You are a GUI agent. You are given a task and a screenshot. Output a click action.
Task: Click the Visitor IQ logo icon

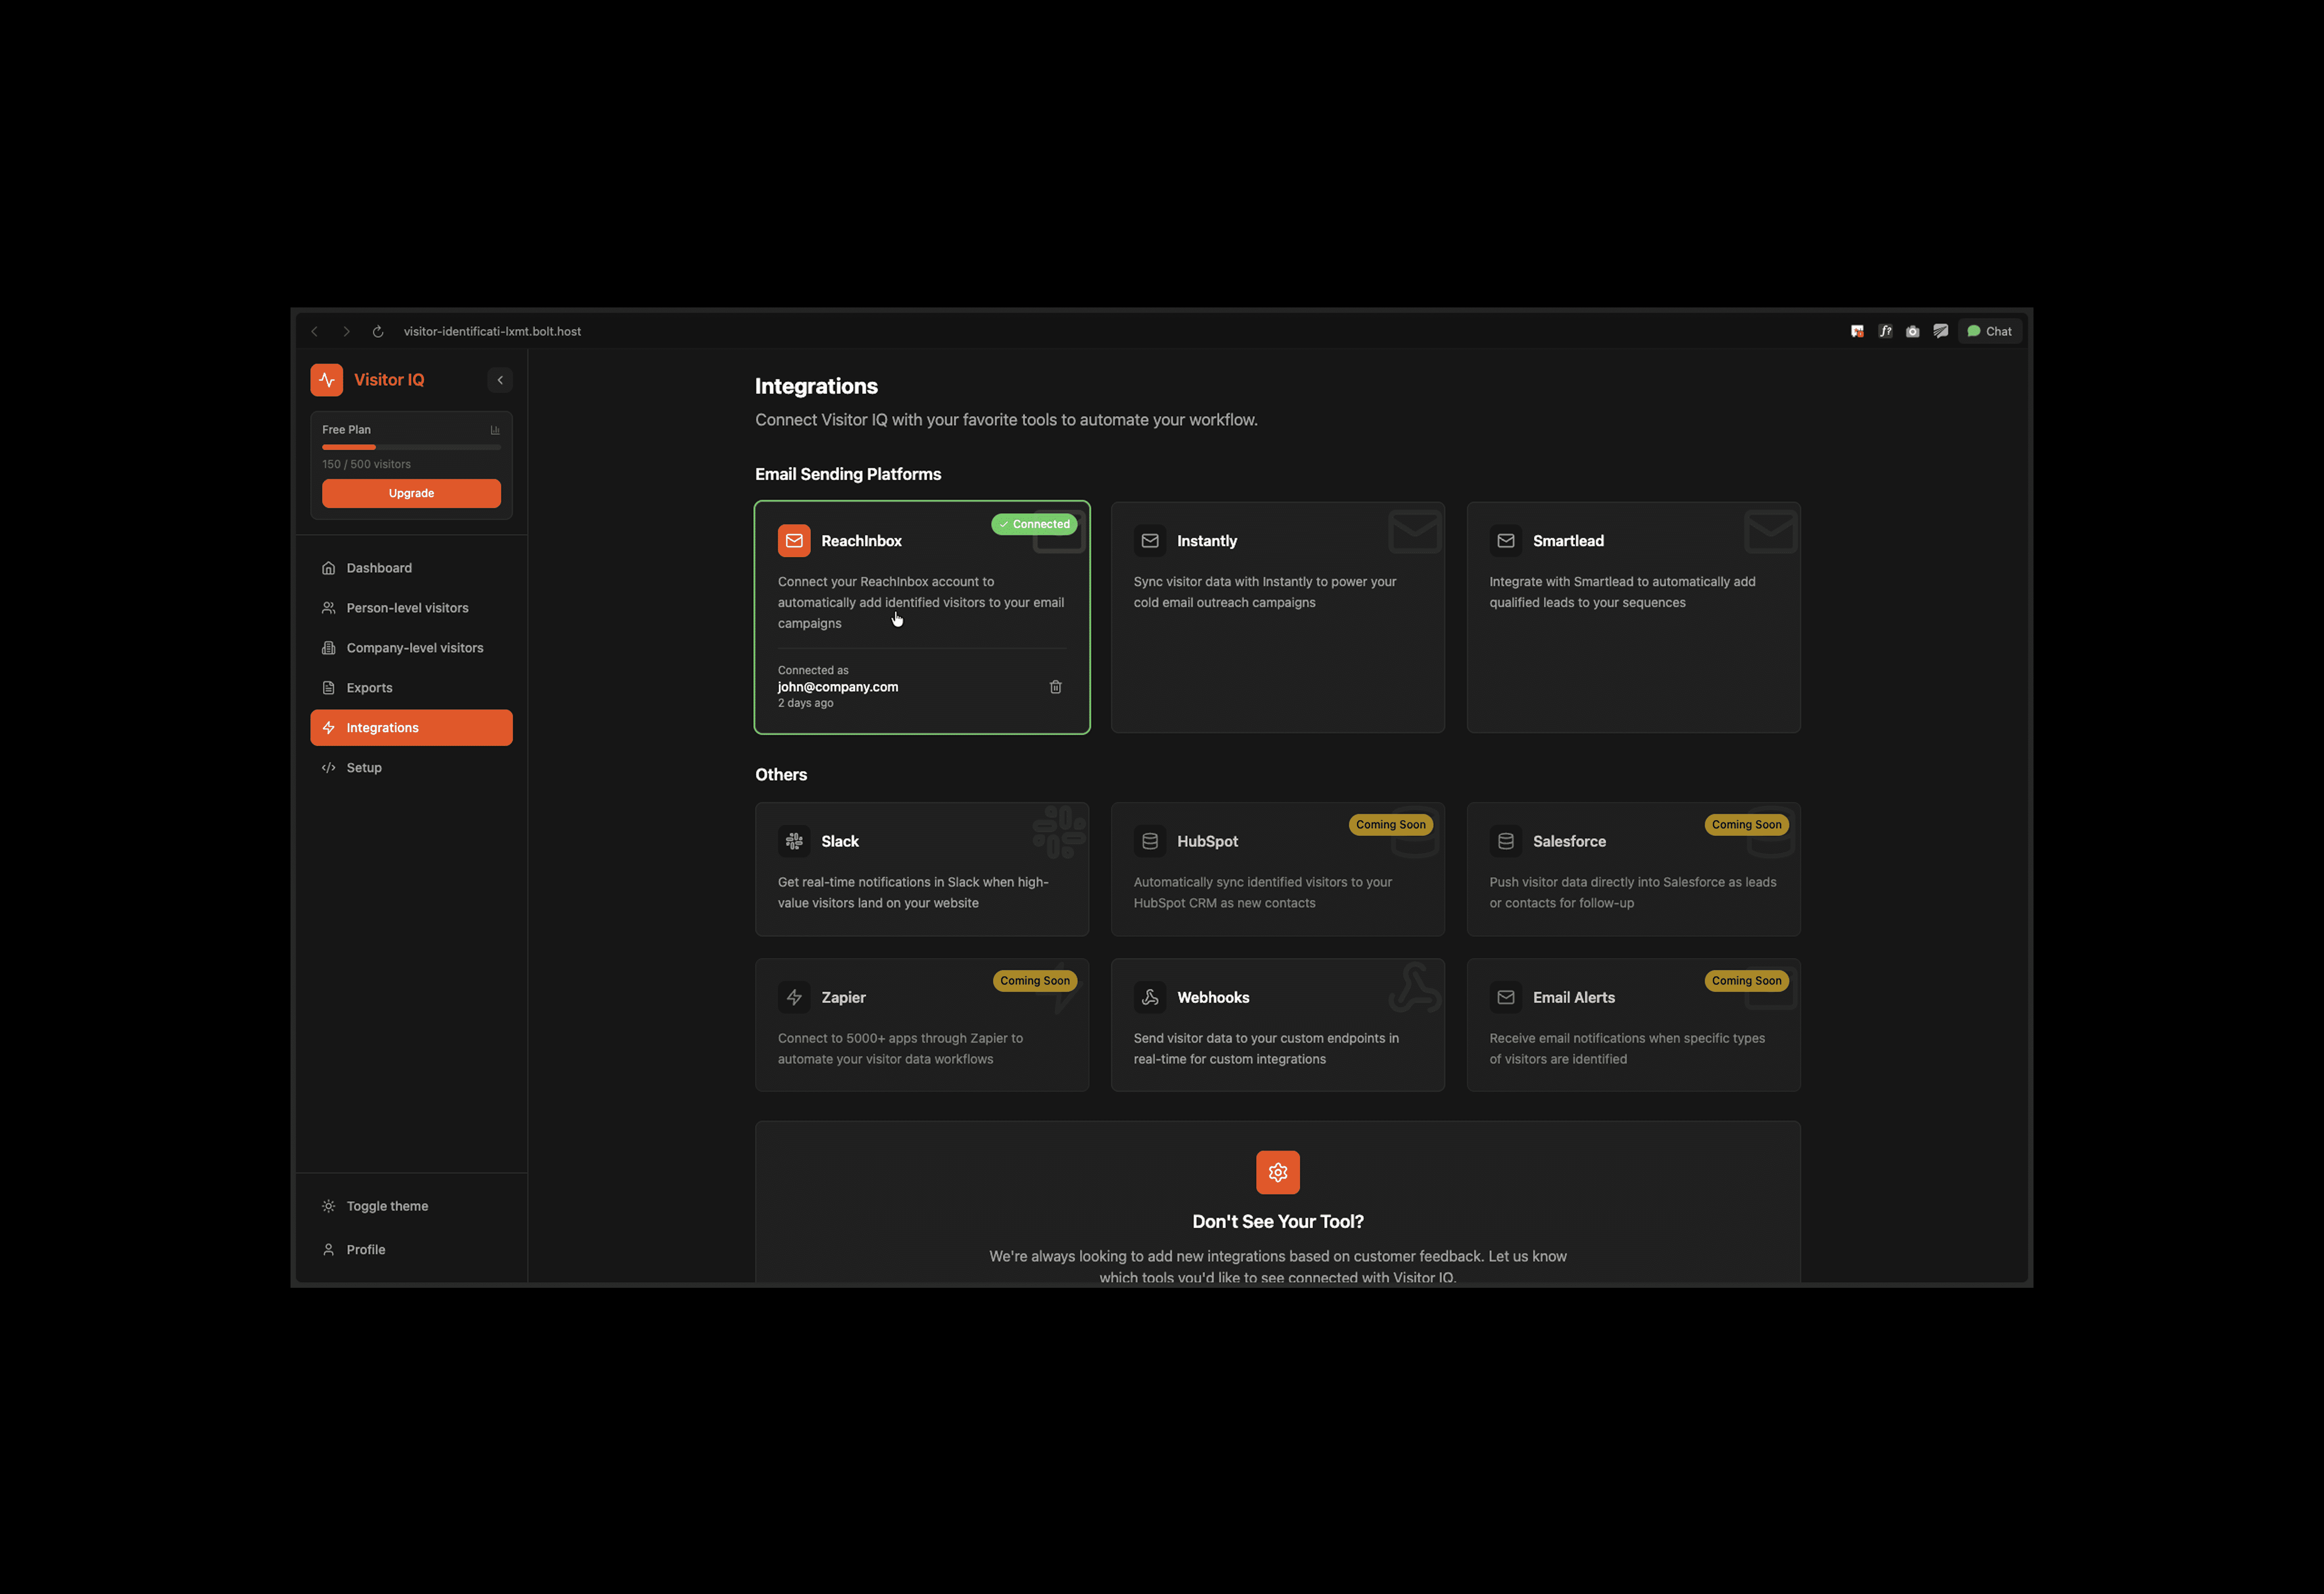point(326,380)
